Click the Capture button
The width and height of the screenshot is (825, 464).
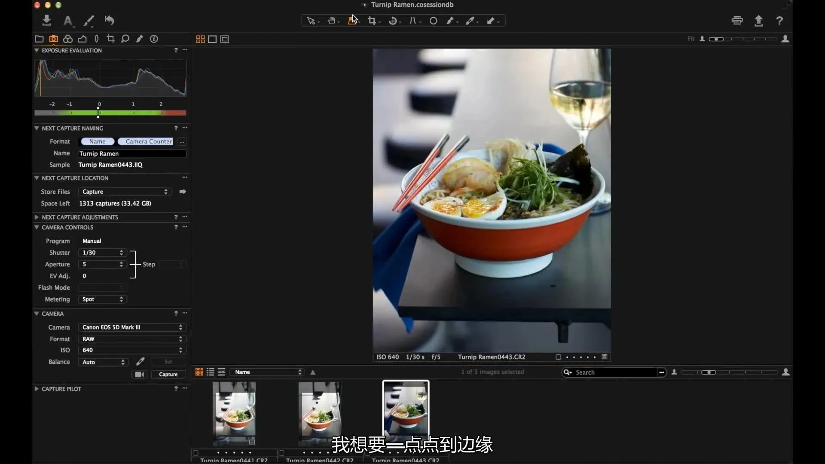[168, 375]
